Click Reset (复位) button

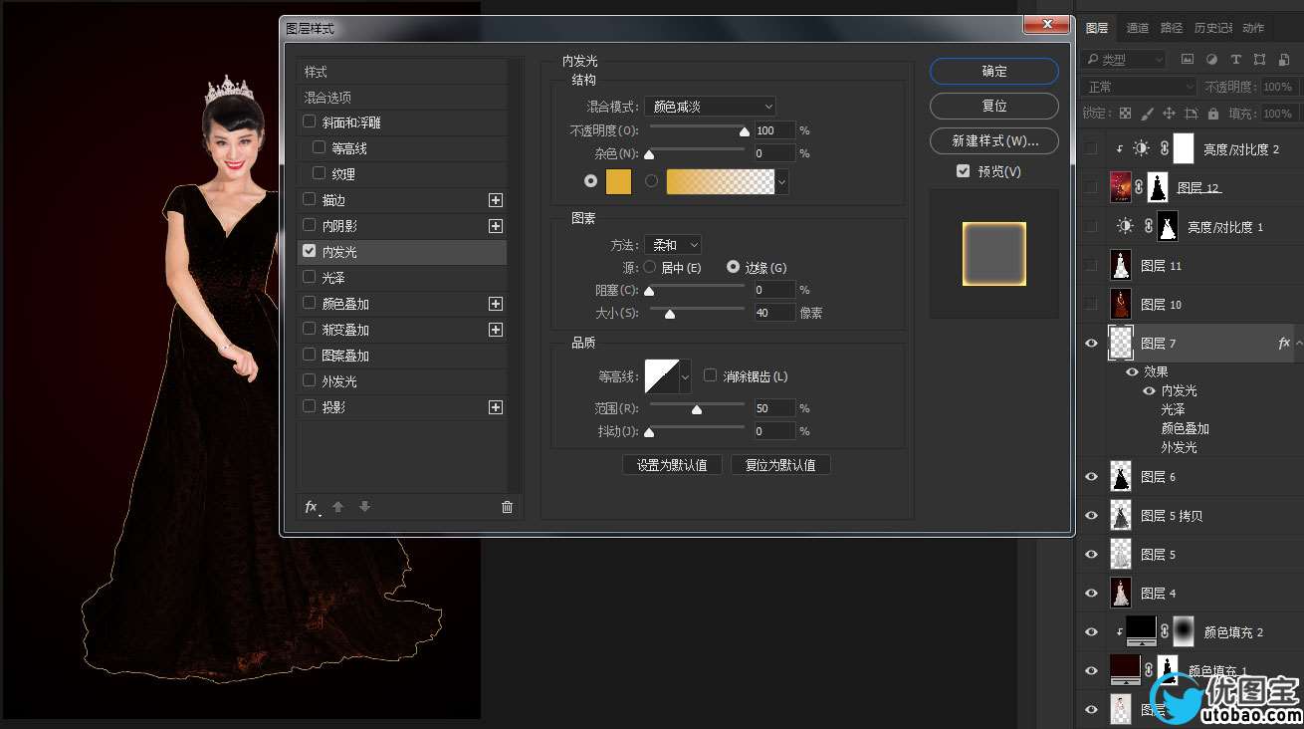994,106
